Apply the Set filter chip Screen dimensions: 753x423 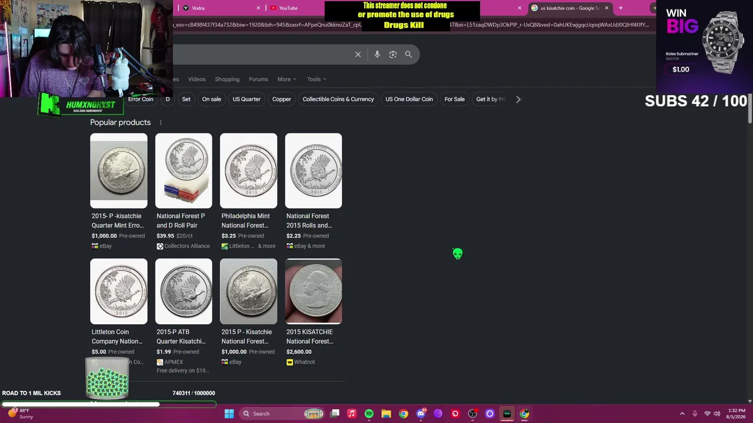[x=186, y=99]
